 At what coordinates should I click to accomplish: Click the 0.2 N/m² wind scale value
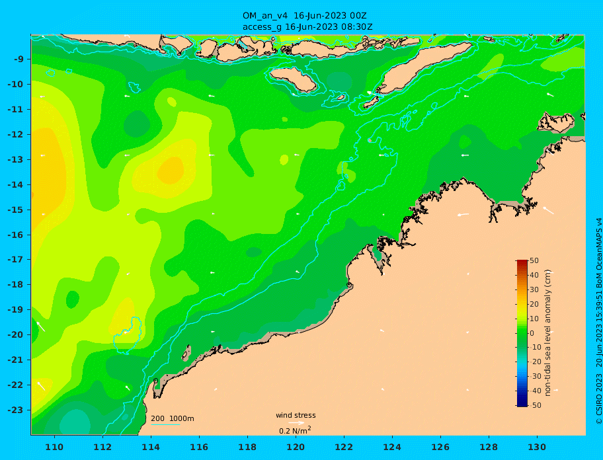[295, 430]
